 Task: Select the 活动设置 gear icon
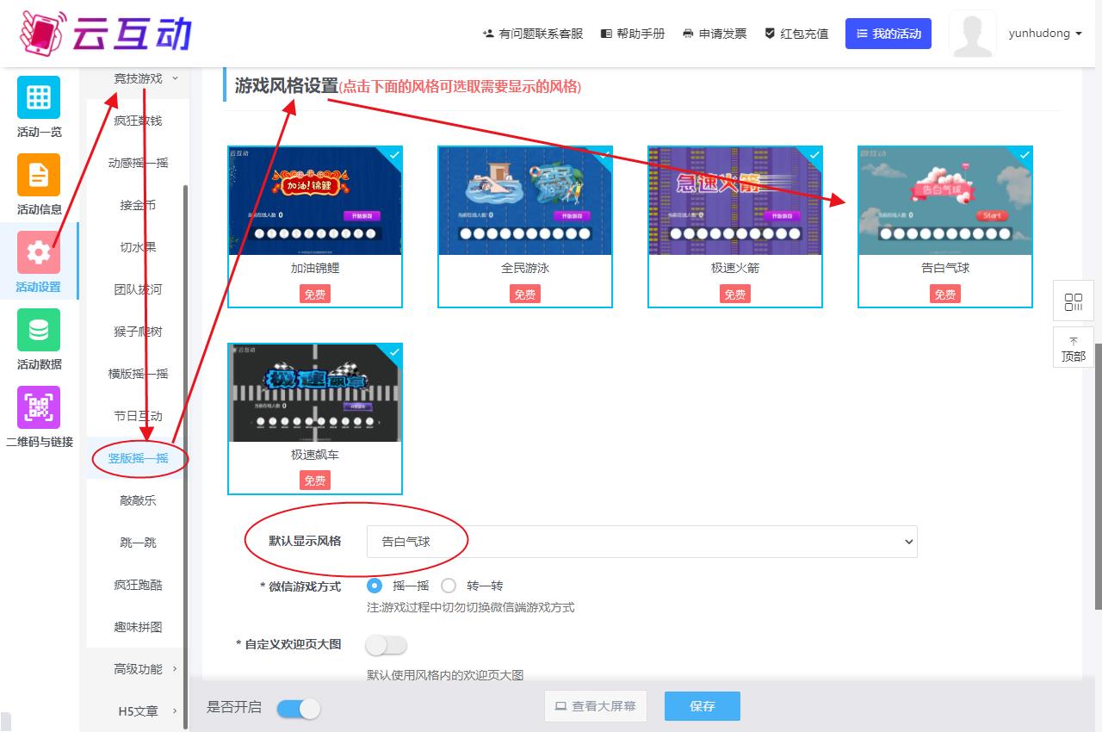[x=39, y=252]
